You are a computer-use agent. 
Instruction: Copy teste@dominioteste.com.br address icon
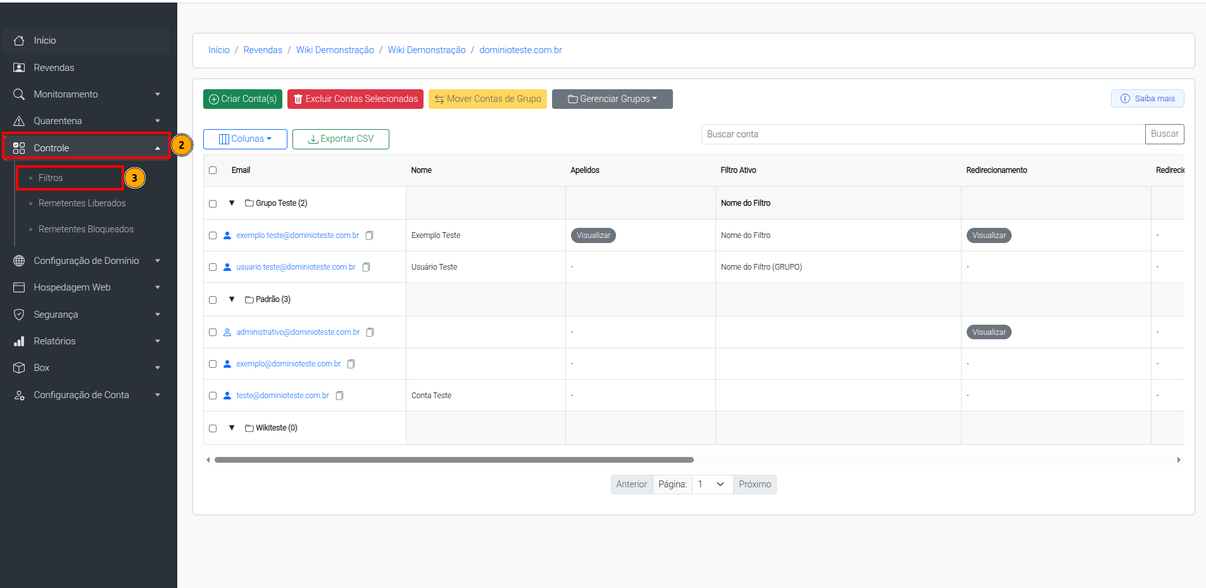(x=339, y=396)
